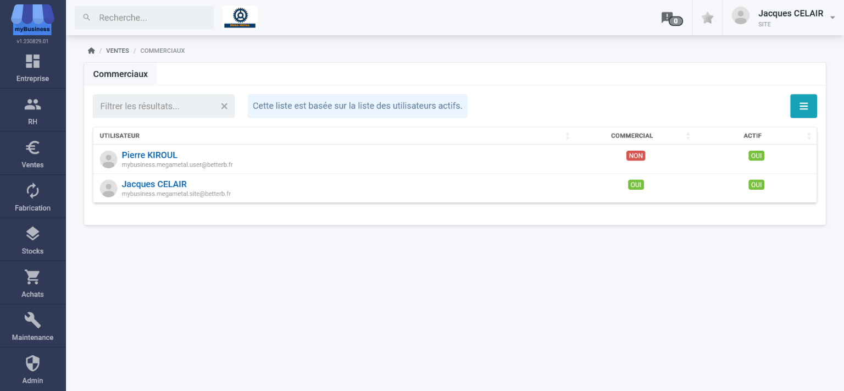Toggle Jacques CELAIR's OUI commercial badge
This screenshot has width=844, height=391.
click(x=636, y=185)
